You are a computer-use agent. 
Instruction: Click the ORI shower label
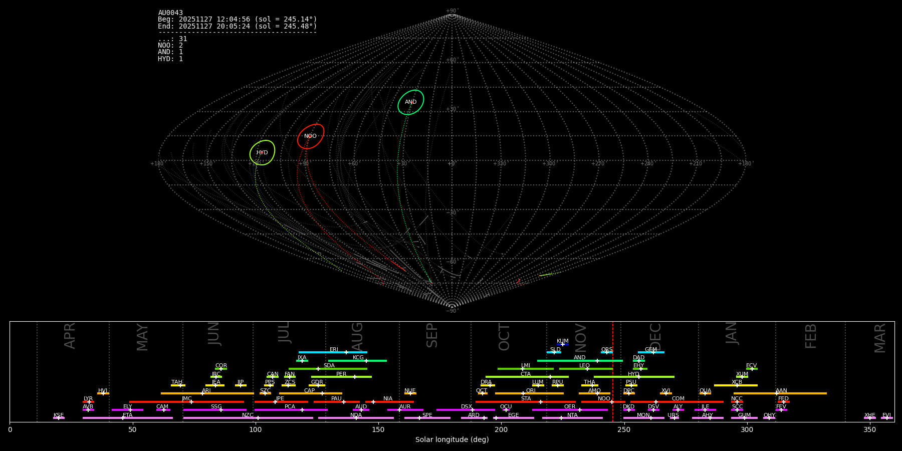[531, 390]
